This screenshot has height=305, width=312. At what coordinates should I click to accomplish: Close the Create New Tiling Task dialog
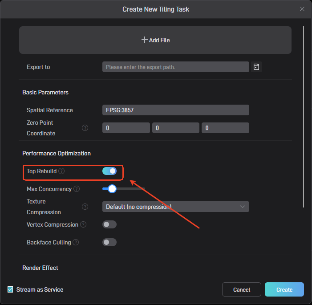302,9
